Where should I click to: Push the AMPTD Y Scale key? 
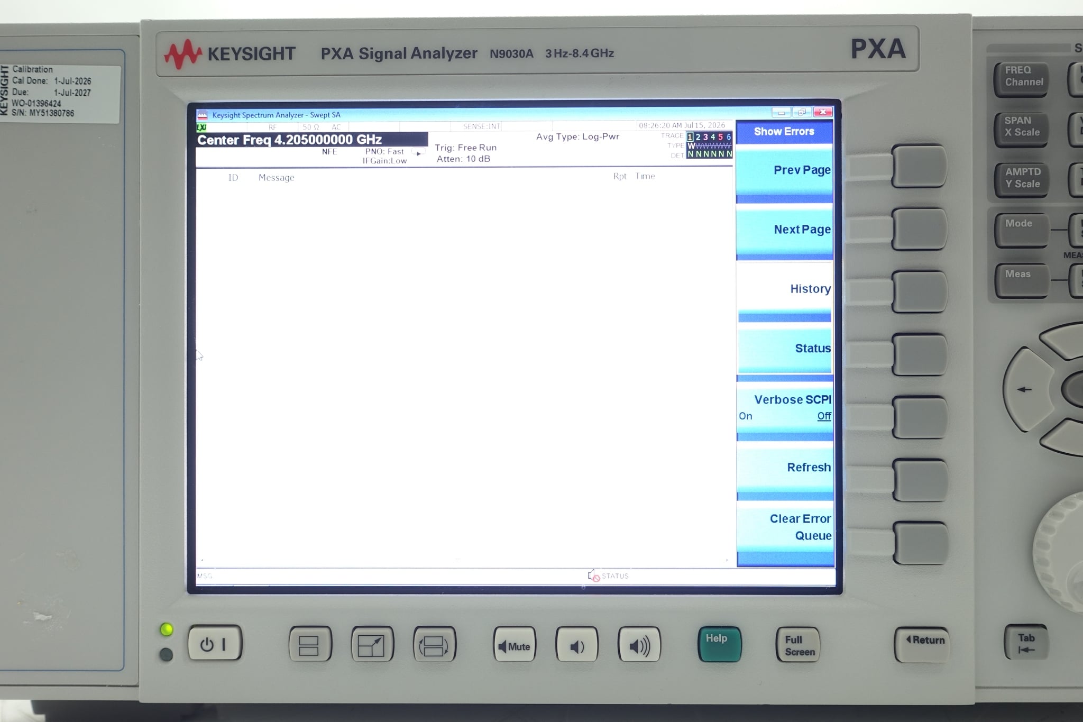click(x=1021, y=180)
